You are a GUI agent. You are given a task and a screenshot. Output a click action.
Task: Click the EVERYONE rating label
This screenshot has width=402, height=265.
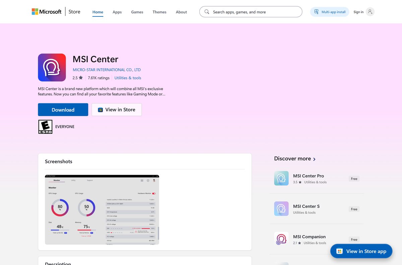(x=65, y=127)
